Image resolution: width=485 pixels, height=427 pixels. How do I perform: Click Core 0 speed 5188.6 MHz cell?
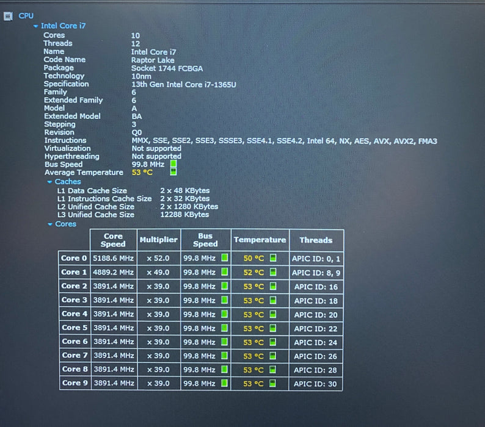(x=113, y=258)
